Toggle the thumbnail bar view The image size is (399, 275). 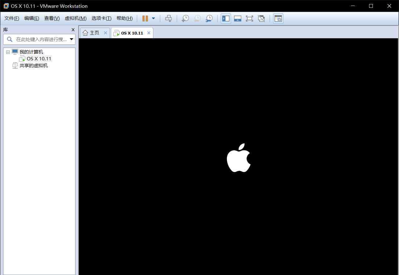coord(238,18)
